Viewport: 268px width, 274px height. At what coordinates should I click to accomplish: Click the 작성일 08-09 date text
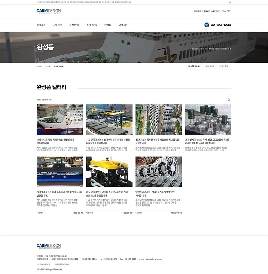[x=127, y=213]
